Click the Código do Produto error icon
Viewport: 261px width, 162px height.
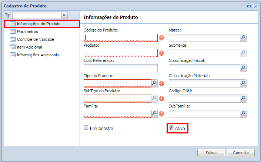(161, 38)
